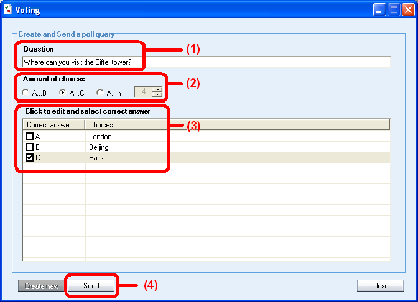The image size is (418, 302).
Task: Check answer A as correct
Action: click(29, 137)
